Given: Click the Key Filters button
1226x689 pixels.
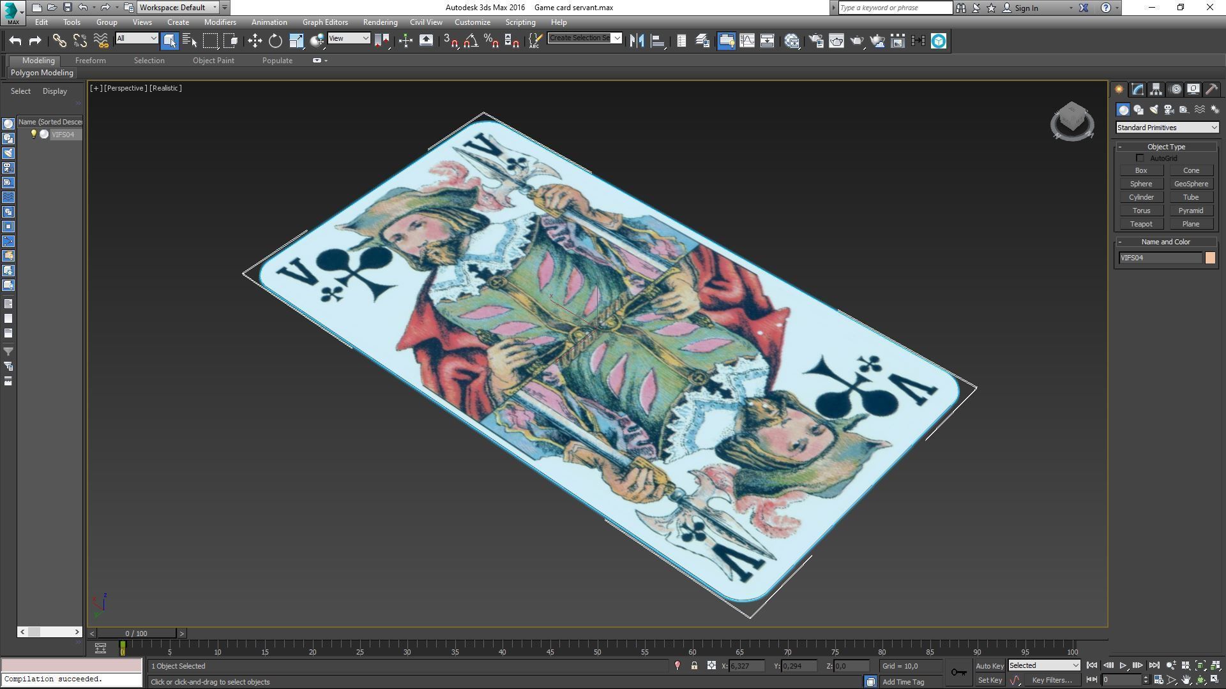Looking at the screenshot, I should coord(1052,680).
